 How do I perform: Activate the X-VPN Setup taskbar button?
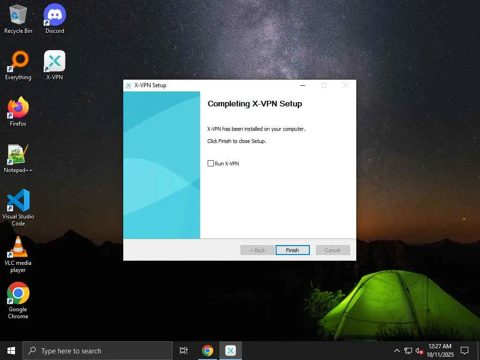230,351
